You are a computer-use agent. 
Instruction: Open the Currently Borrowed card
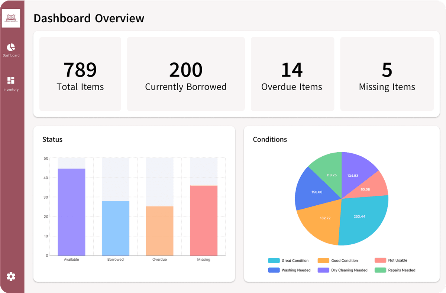(186, 74)
